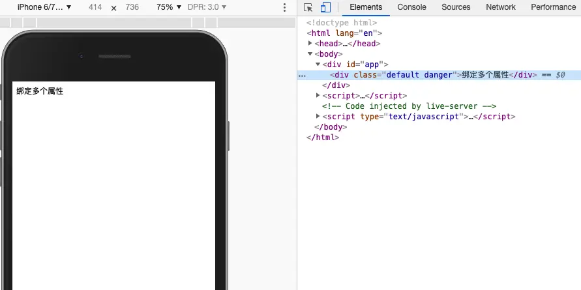581x290 pixels.
Task: Select the <!doctype html> line
Action: pos(342,23)
